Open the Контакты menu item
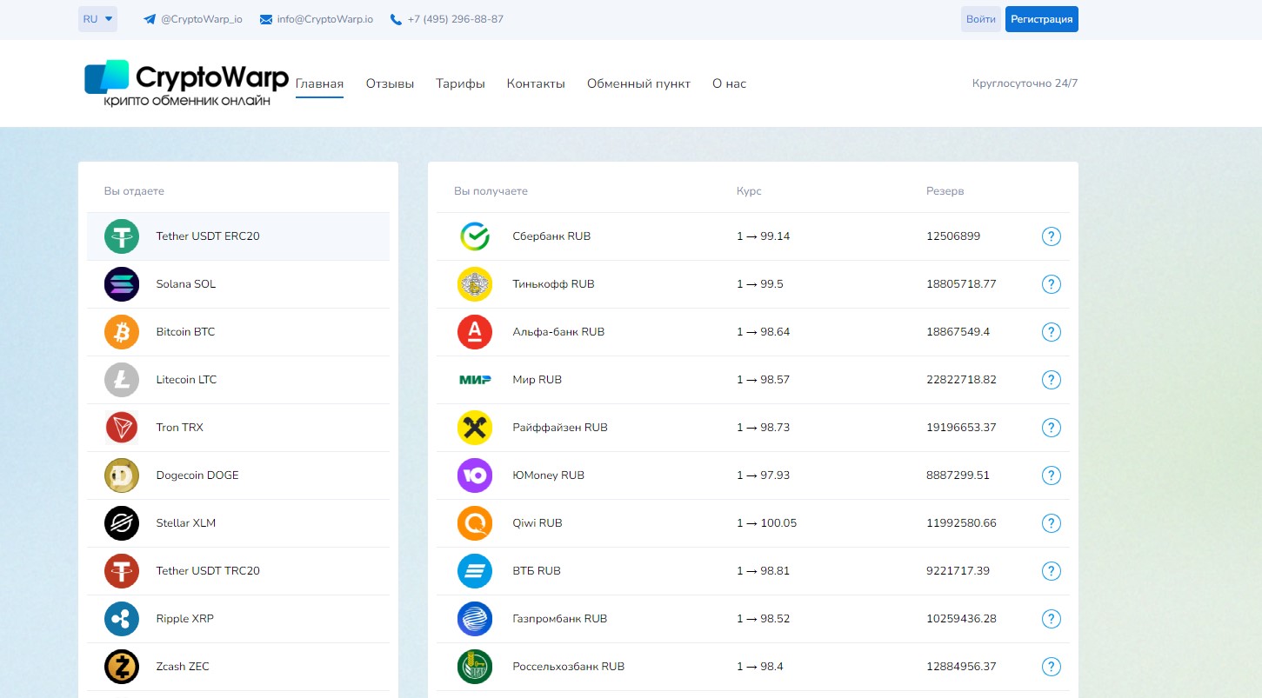The height and width of the screenshot is (698, 1262). 536,84
